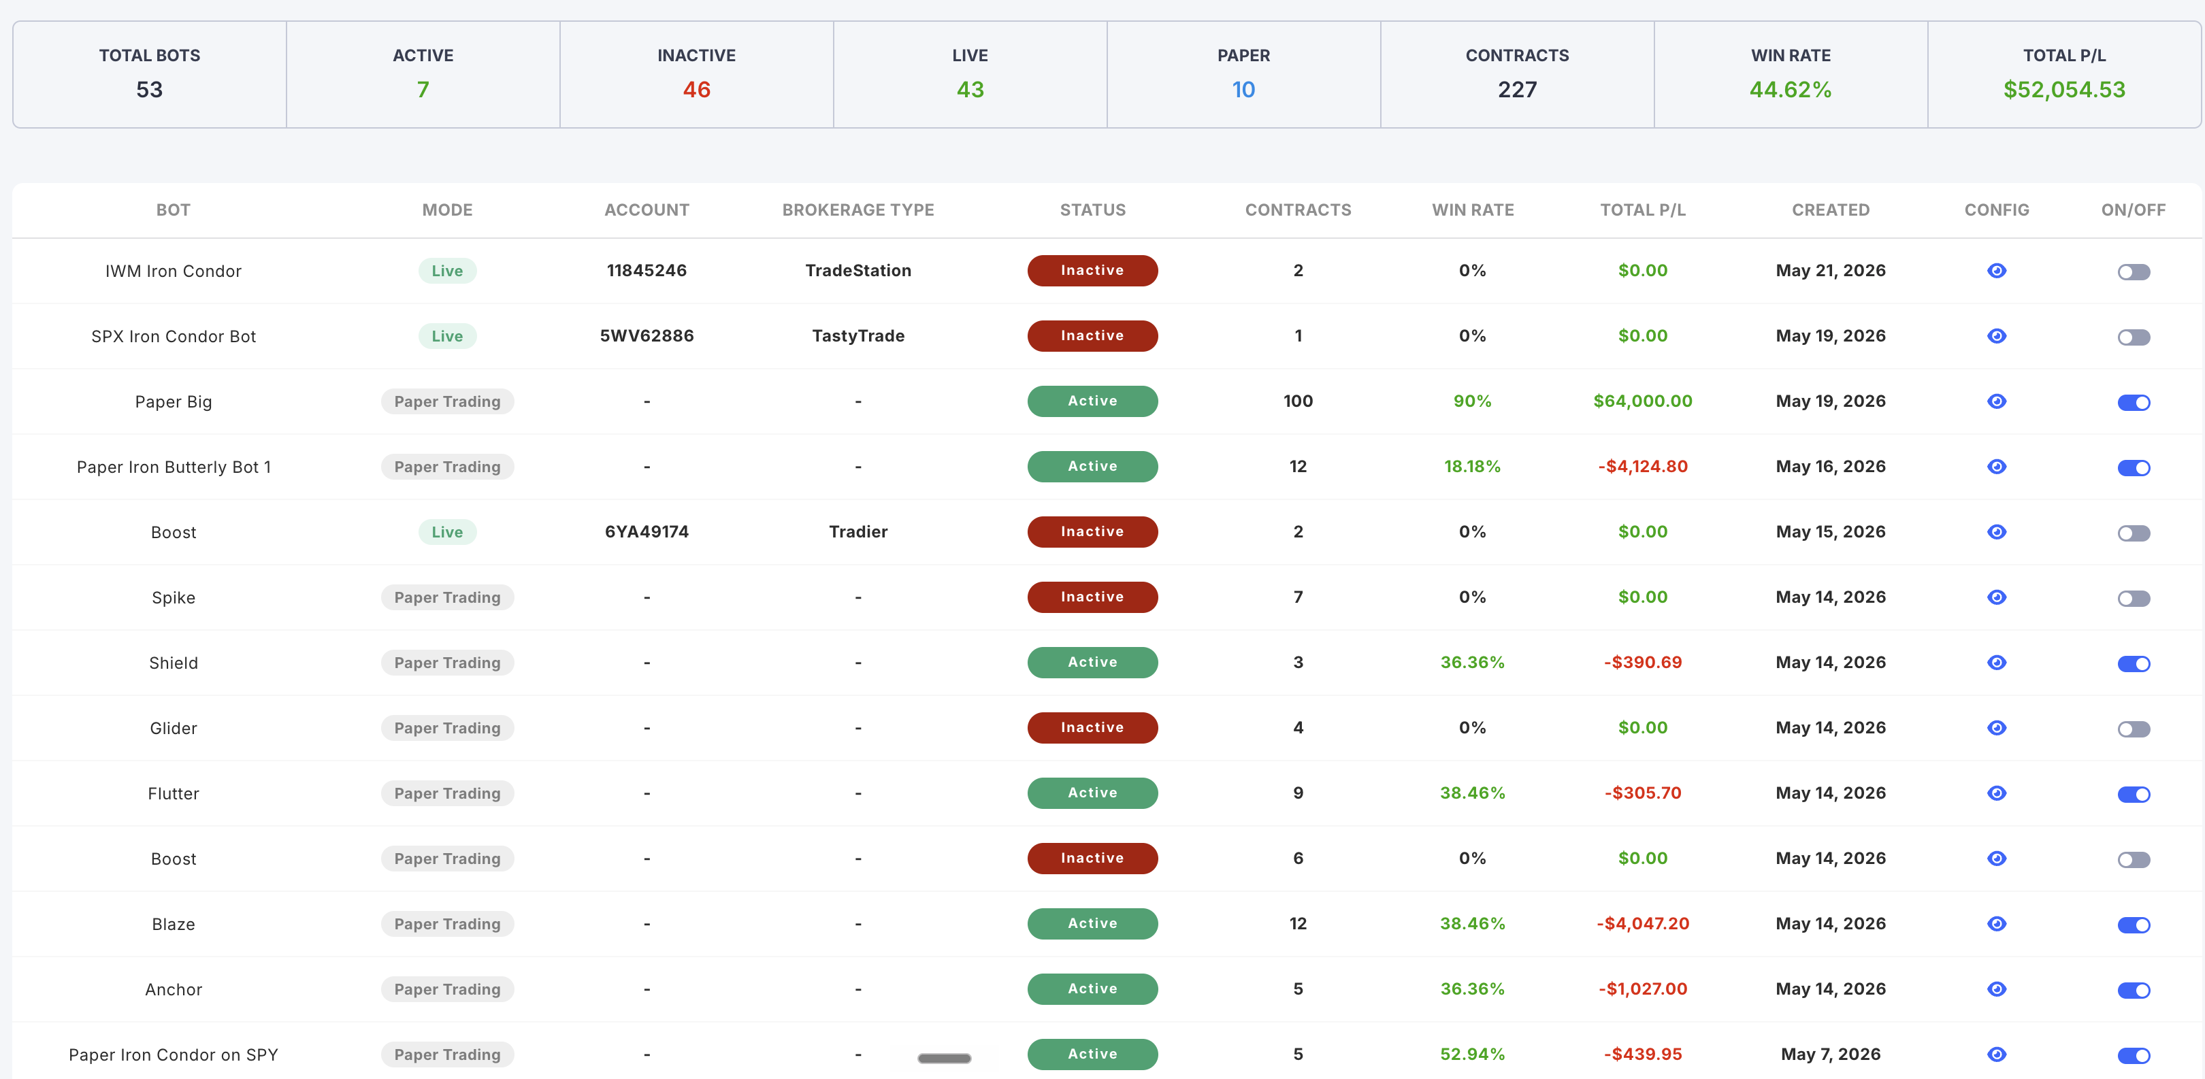Select the Flutter bot name
Viewport: 2205px width, 1079px height.
point(173,793)
